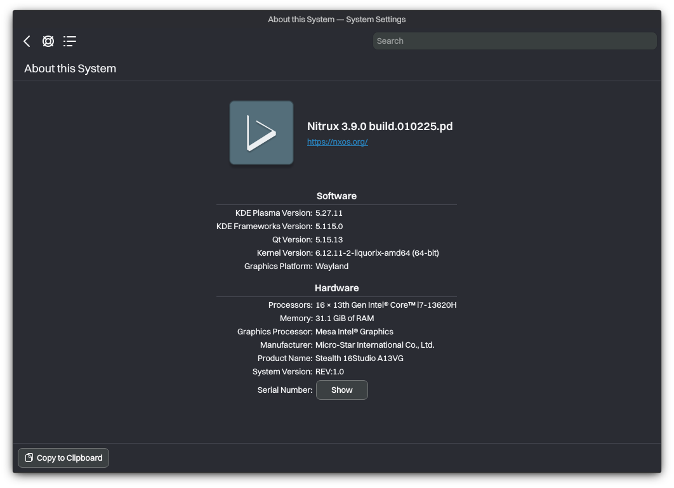
Task: Click the Graphics Platform label
Action: 279,267
